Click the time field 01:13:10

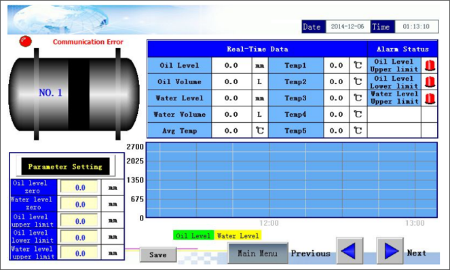pyautogui.click(x=416, y=26)
